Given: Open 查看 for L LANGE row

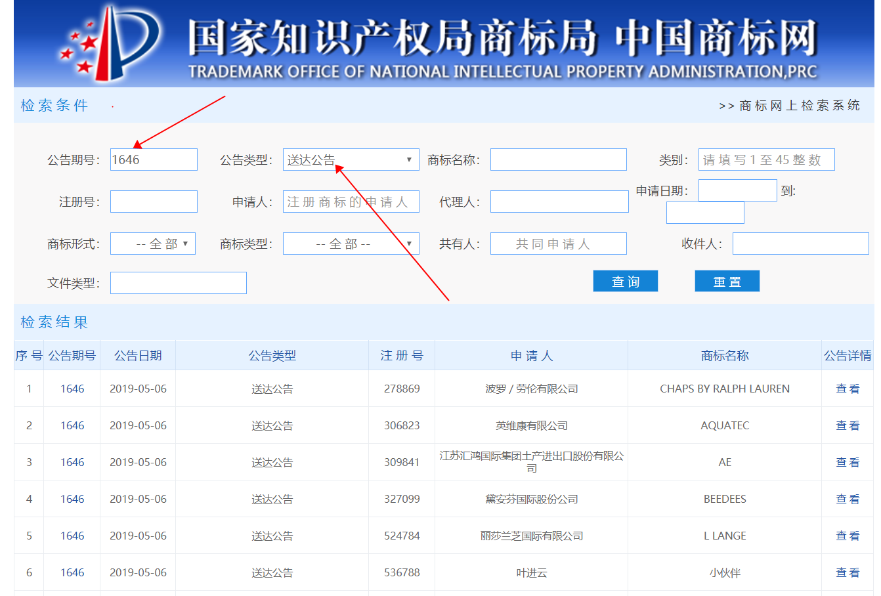Looking at the screenshot, I should [848, 536].
